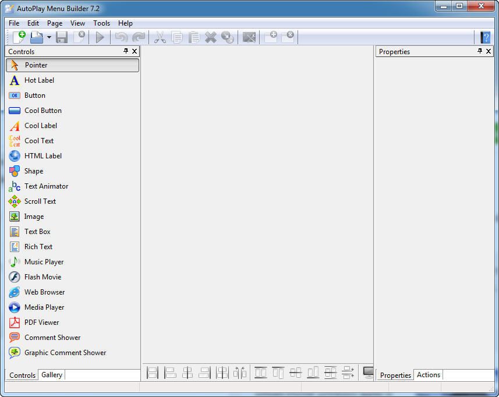The width and height of the screenshot is (499, 397).
Task: Select the Web Browser control
Action: click(x=44, y=292)
